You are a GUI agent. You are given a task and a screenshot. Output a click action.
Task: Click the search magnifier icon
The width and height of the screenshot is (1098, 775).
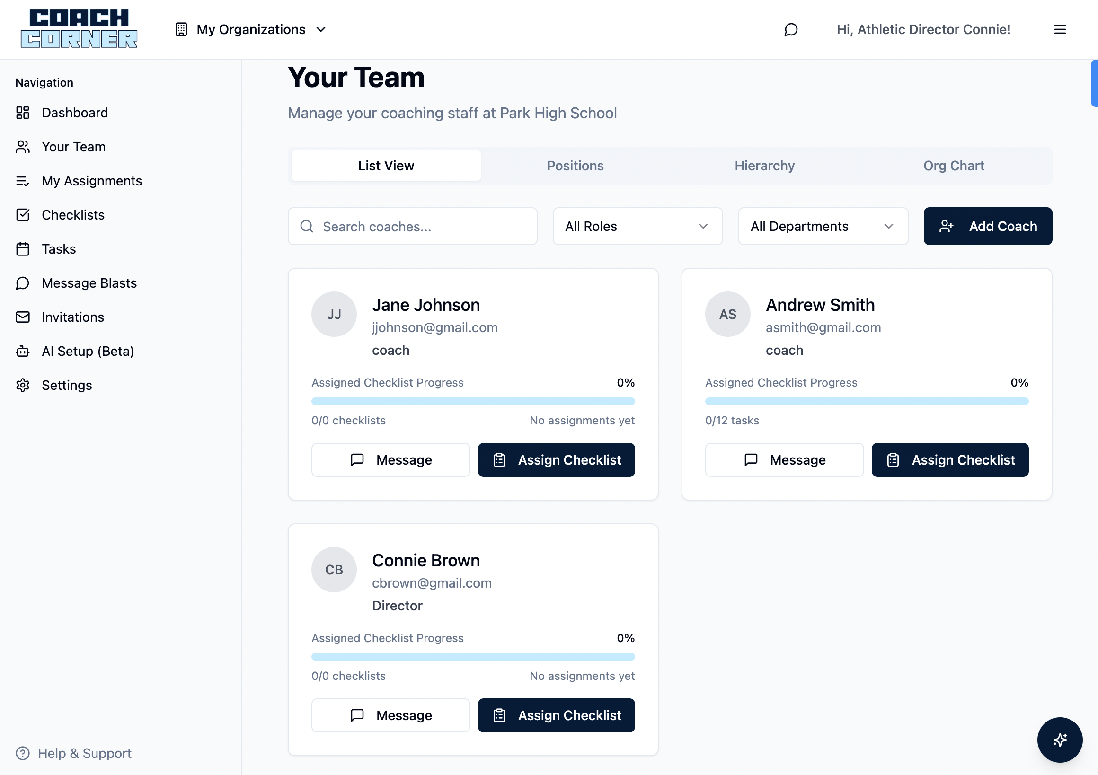pos(307,226)
